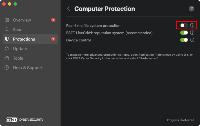The image size is (200, 126).
Task: Switch to the Update section
Action: (20, 49)
